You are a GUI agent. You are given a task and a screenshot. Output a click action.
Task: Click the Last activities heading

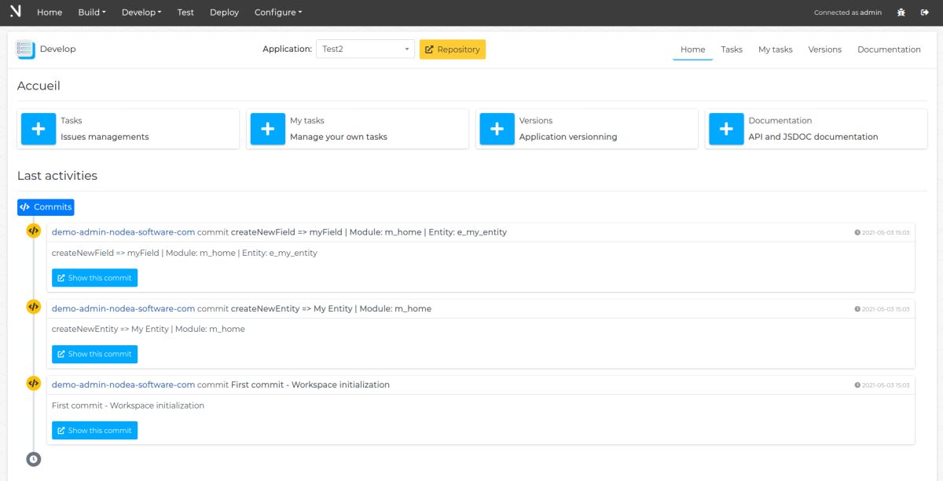click(x=57, y=176)
